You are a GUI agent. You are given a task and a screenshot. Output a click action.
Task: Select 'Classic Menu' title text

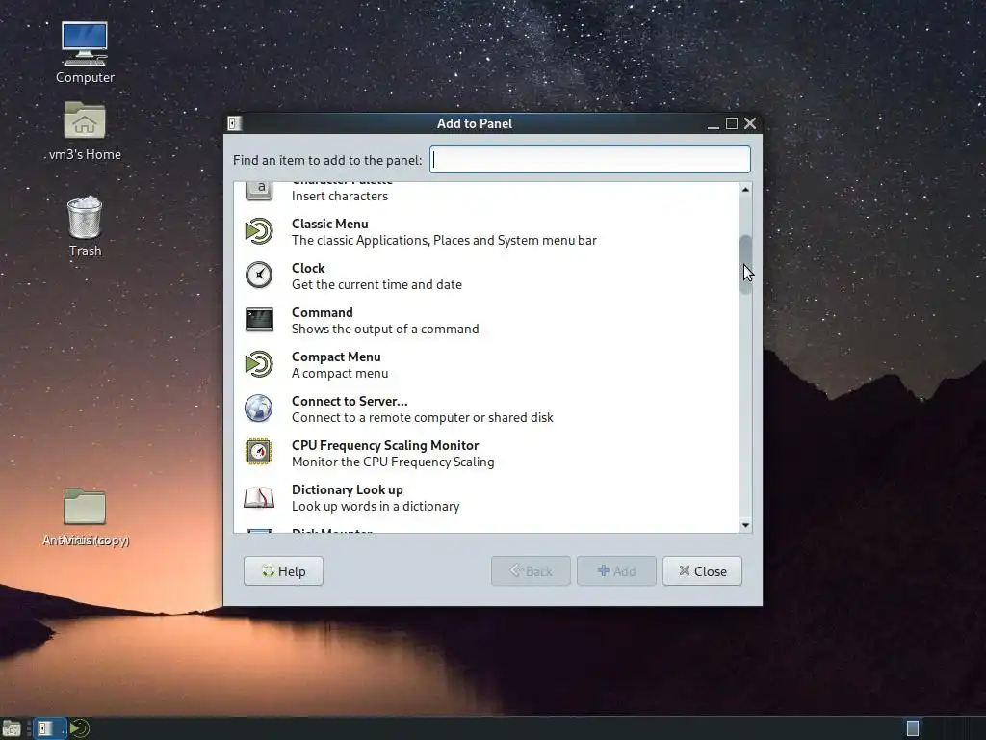tap(329, 224)
